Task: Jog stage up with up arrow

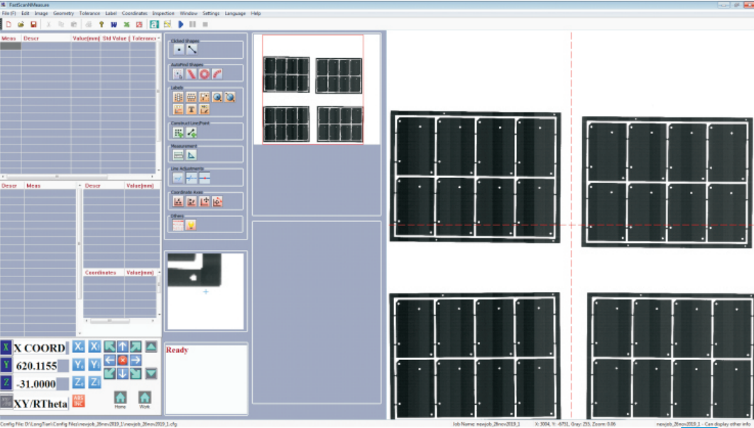Action: pyautogui.click(x=123, y=347)
